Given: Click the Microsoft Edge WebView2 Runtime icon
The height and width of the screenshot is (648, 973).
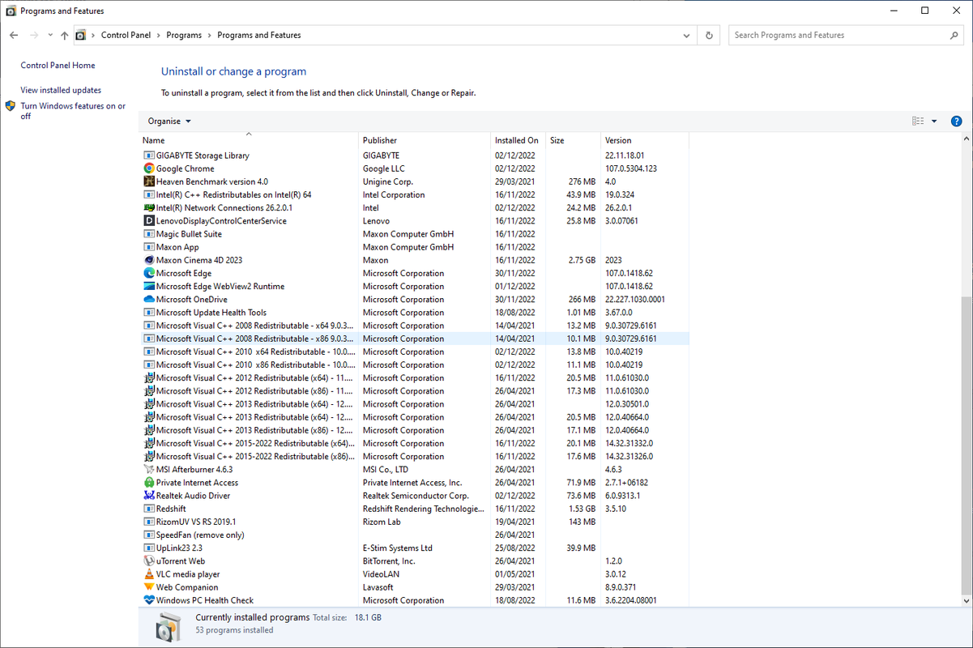Looking at the screenshot, I should click(149, 287).
